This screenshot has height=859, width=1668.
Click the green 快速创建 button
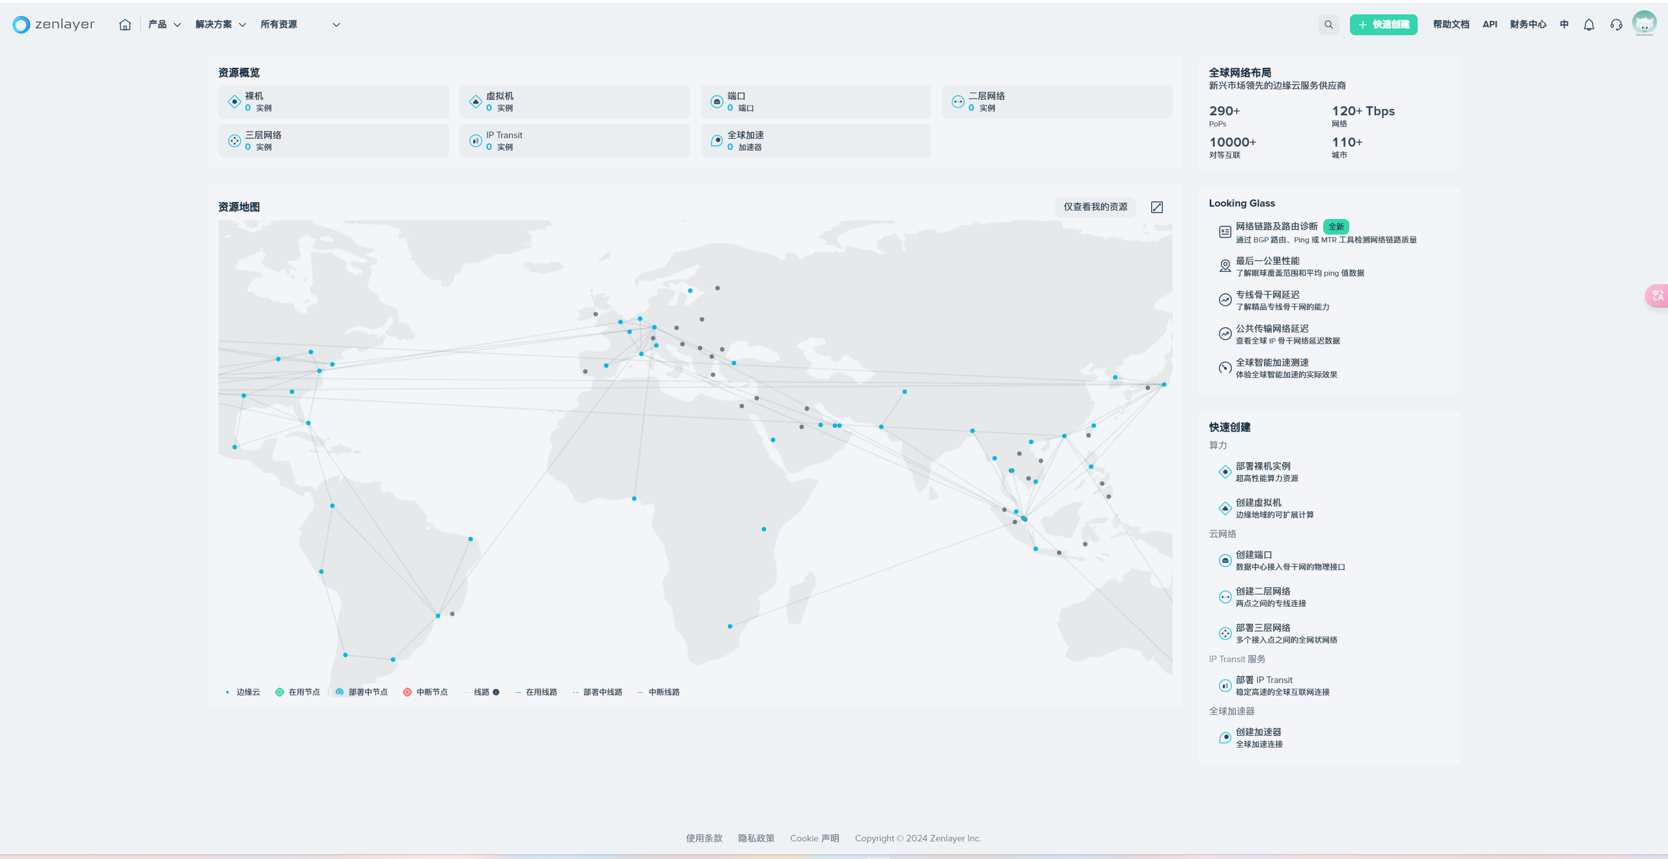[x=1383, y=25]
